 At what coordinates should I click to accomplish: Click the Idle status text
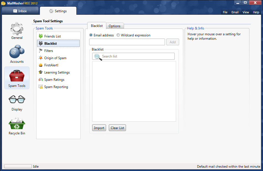pos(36,167)
